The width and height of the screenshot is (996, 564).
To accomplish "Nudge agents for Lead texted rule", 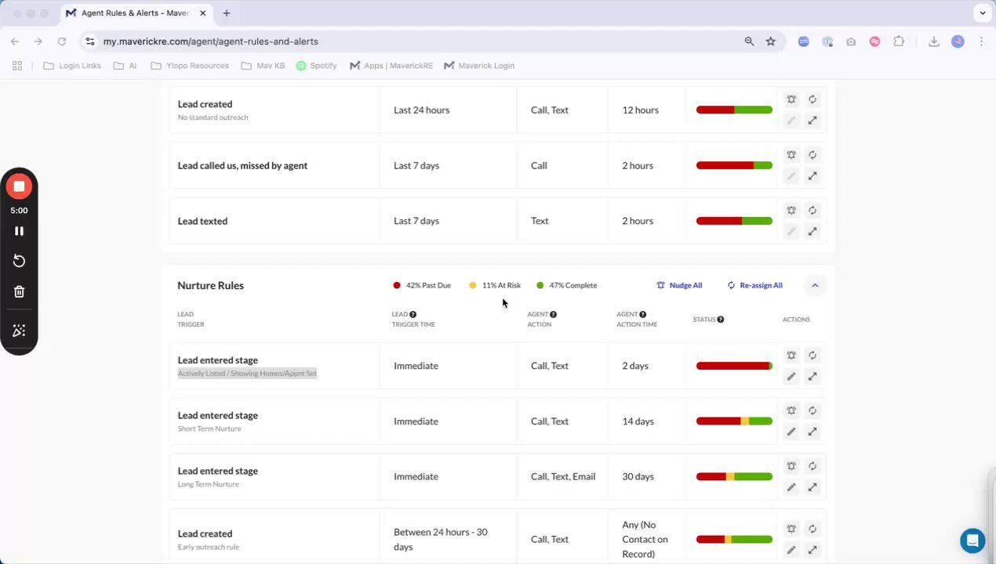I will 791,211.
